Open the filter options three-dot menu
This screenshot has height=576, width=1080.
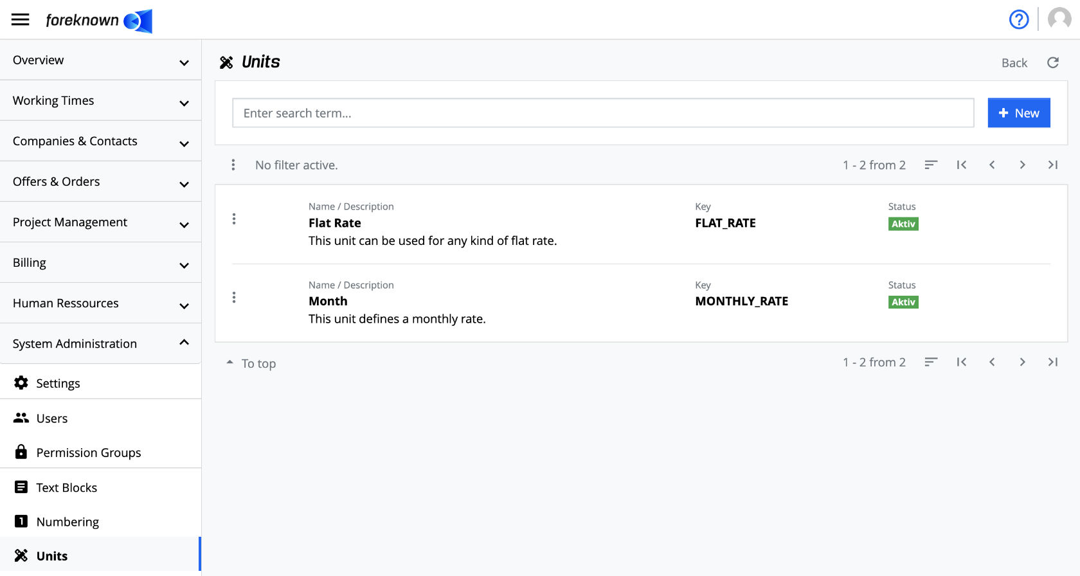tap(233, 165)
